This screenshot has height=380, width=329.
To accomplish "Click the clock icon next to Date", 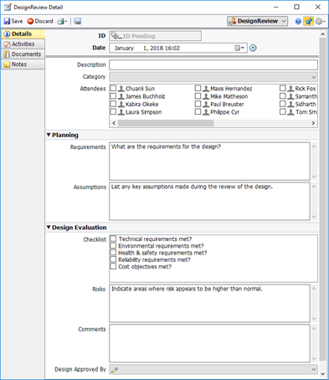I will click(x=253, y=48).
